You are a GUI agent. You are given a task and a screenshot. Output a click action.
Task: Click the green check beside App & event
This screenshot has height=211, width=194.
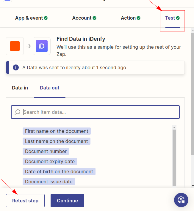[x=46, y=18]
